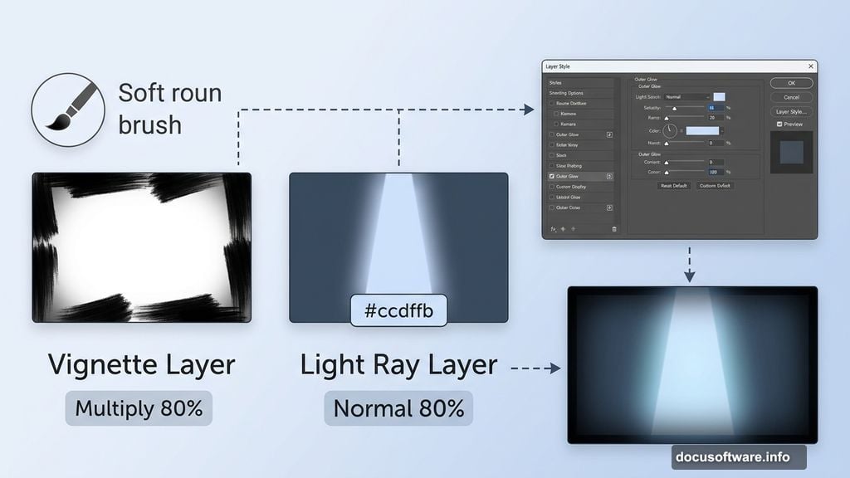Click the angle dial icon in the Color section
Screen dimensions: 850x478
tap(671, 129)
